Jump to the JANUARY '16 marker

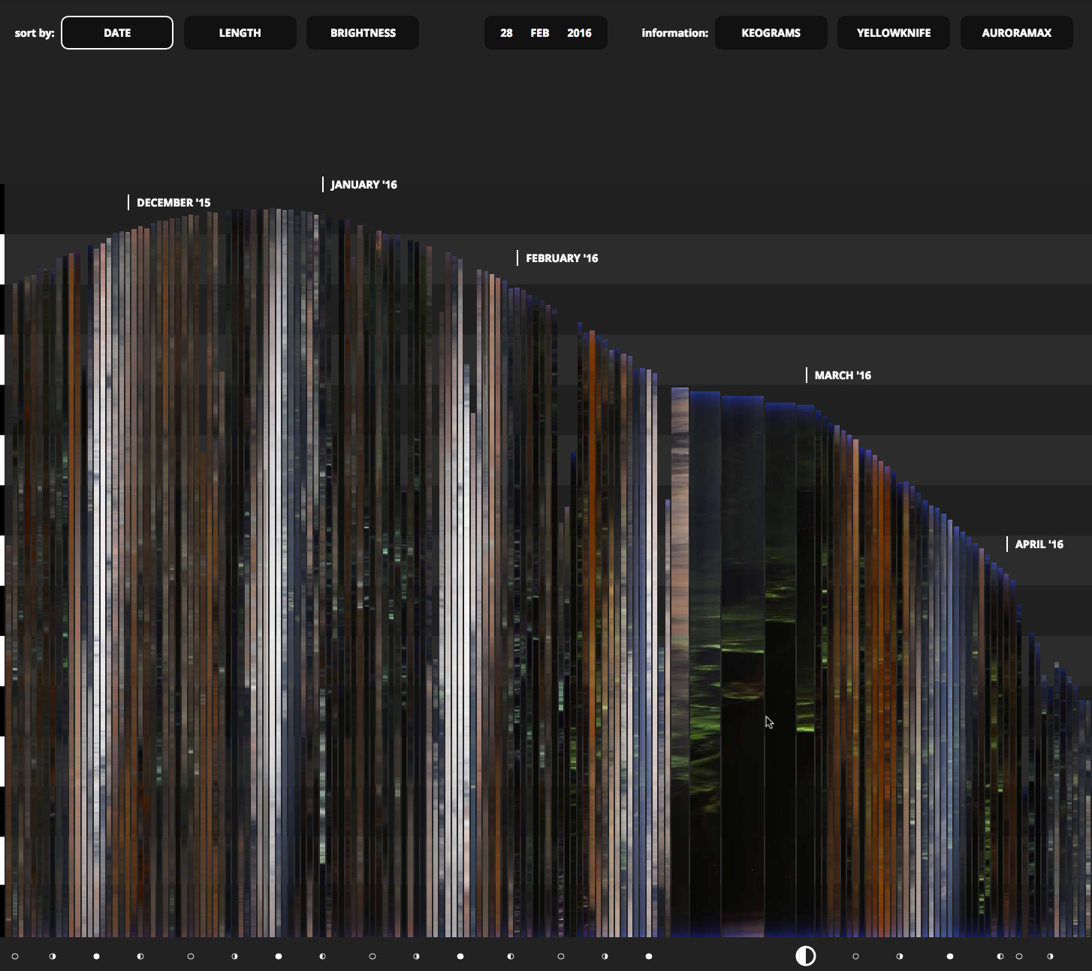click(363, 185)
